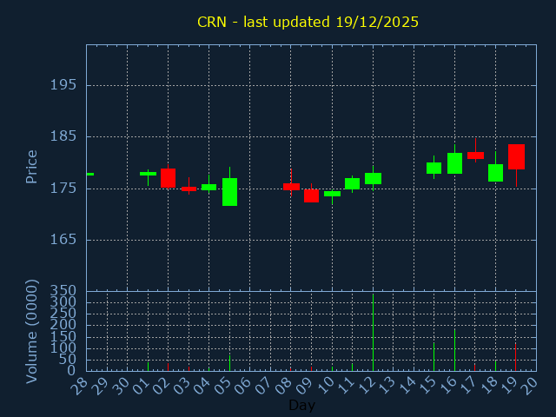Viewport: 556px width, 417px height.
Task: Click the green volume bar on day 15
Action: click(x=434, y=357)
